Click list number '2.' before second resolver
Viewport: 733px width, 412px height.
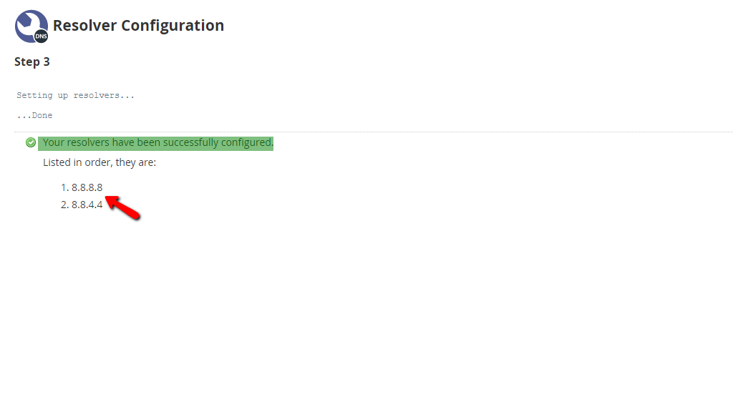[x=64, y=205]
